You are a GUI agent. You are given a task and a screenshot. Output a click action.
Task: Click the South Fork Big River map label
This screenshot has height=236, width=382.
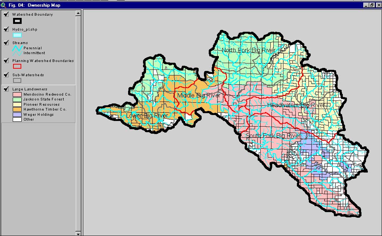pyautogui.click(x=273, y=136)
